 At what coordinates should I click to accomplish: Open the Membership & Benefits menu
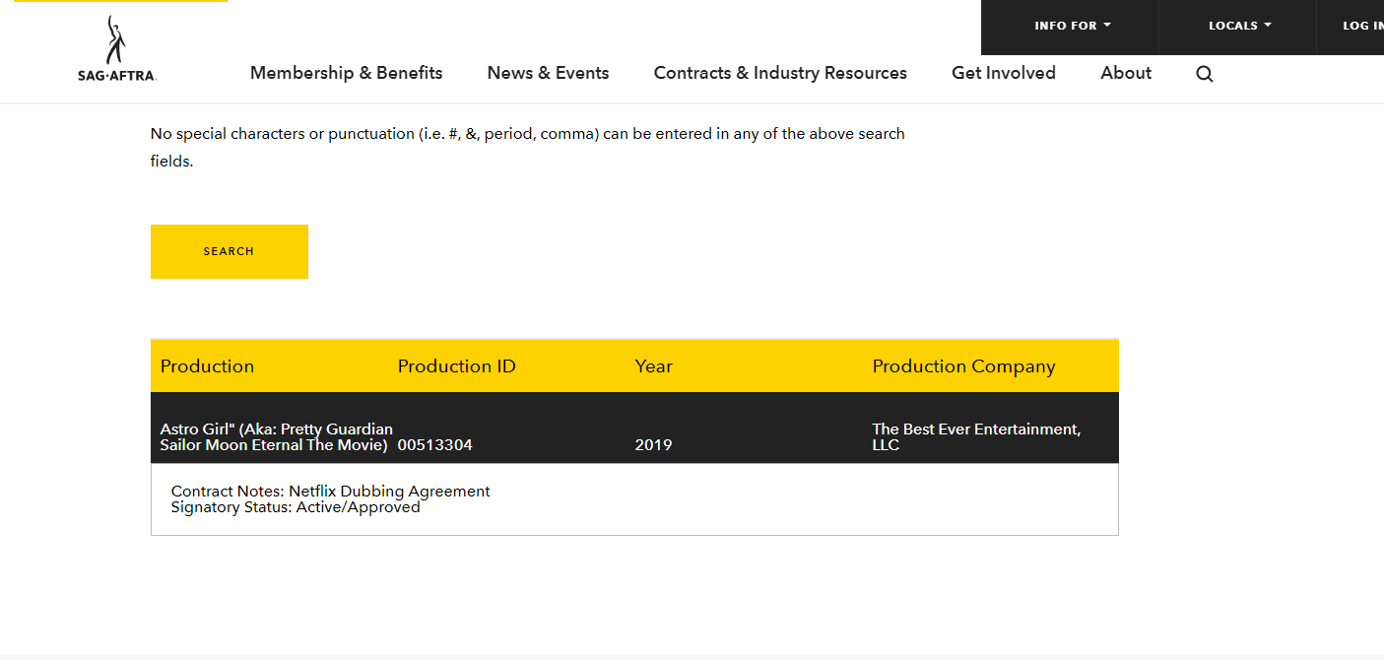pyautogui.click(x=346, y=73)
